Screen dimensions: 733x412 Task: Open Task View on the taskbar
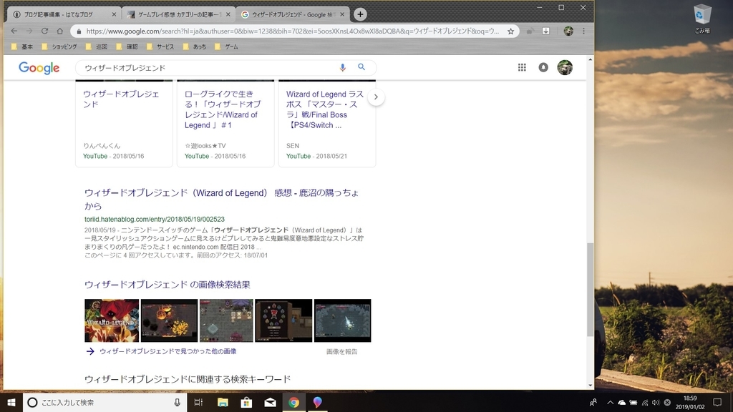(198, 402)
